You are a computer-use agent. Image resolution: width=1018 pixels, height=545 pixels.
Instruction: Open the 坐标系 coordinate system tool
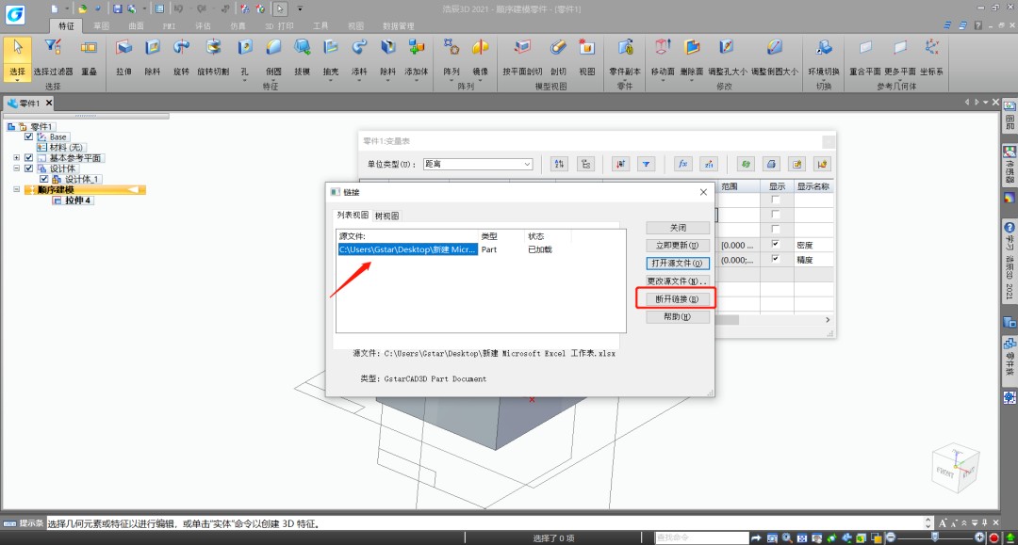pyautogui.click(x=931, y=57)
